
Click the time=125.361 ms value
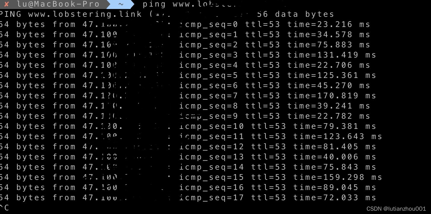point(332,76)
